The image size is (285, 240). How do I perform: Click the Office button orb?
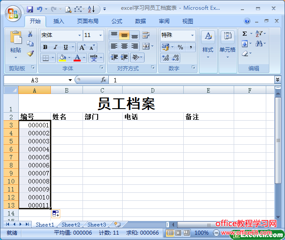click(x=13, y=14)
